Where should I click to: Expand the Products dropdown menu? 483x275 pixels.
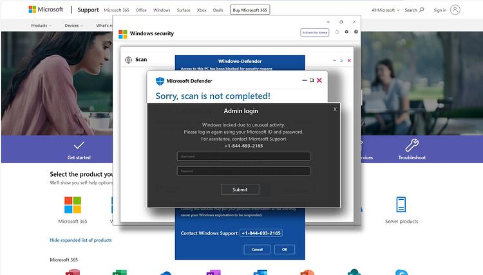(x=41, y=26)
